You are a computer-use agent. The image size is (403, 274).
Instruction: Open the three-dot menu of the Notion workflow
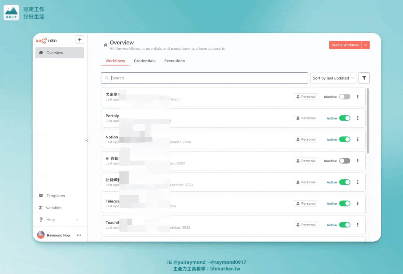coord(358,139)
